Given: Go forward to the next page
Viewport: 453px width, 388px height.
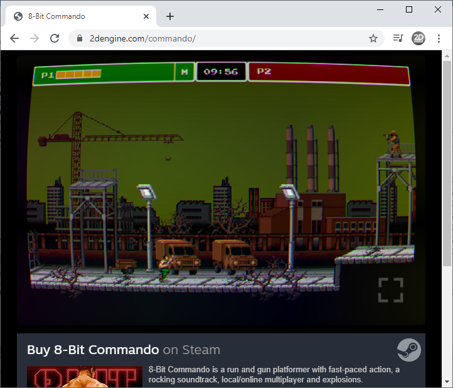Looking at the screenshot, I should pyautogui.click(x=35, y=38).
